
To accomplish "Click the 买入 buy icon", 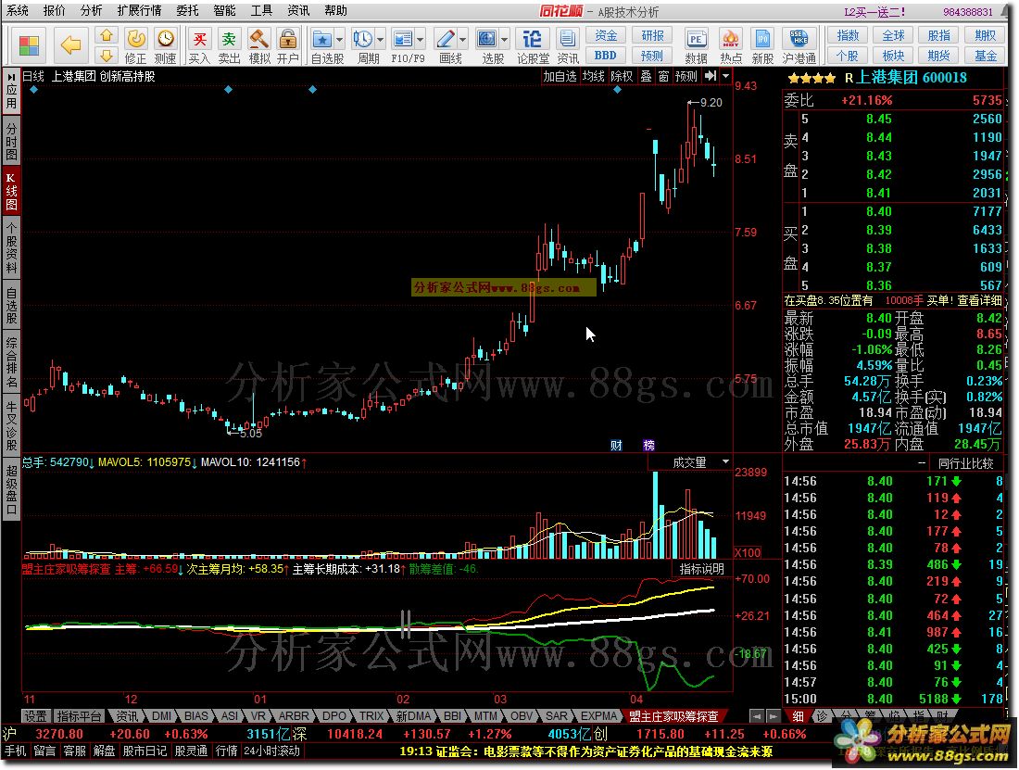I will pyautogui.click(x=199, y=46).
